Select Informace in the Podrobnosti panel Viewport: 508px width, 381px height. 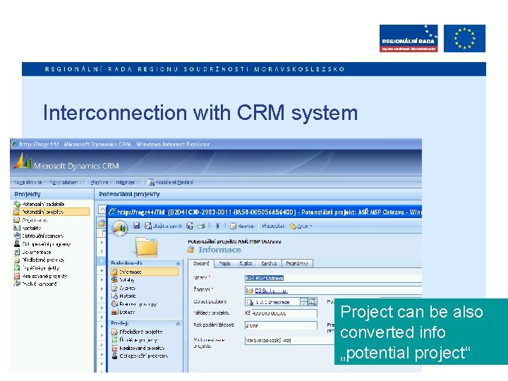(x=145, y=272)
